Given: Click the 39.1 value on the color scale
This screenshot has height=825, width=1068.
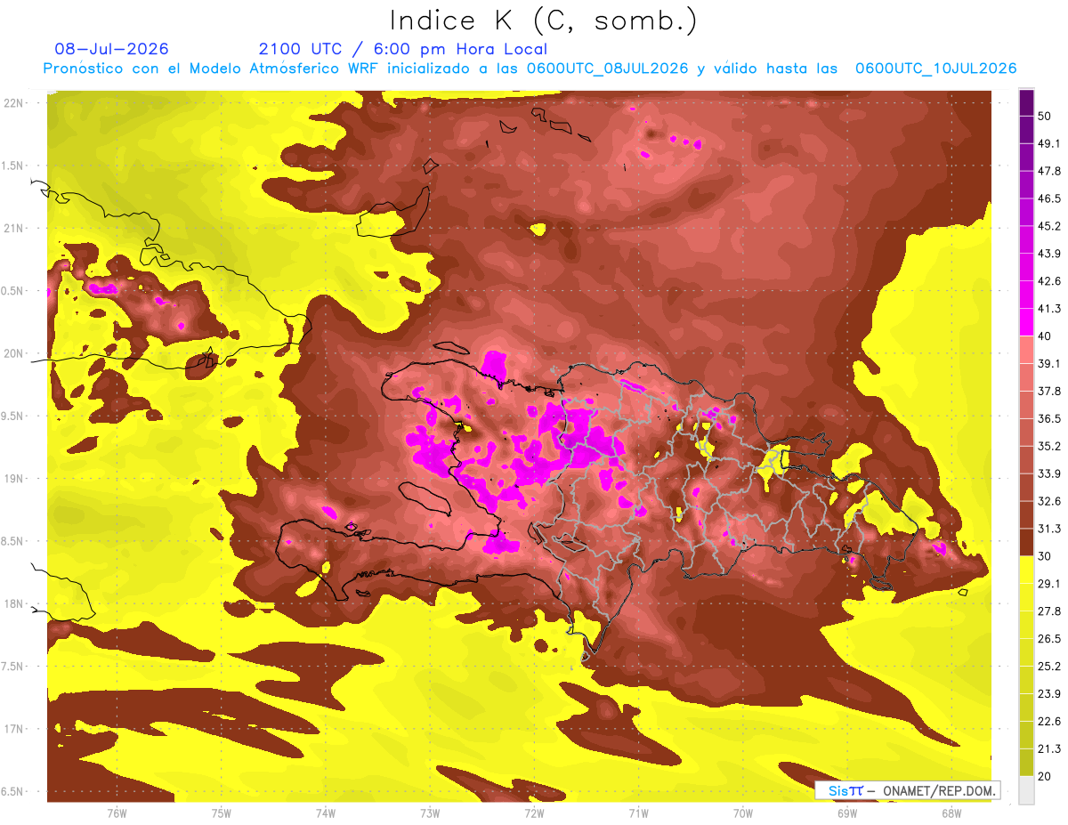Looking at the screenshot, I should click(x=1049, y=363).
